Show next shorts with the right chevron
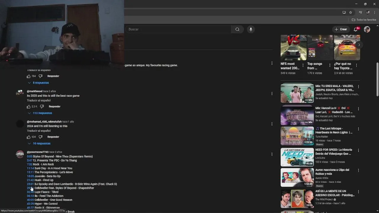The height and width of the screenshot is (213, 379). tap(359, 45)
